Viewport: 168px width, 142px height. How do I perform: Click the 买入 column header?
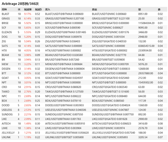pos(48,10)
